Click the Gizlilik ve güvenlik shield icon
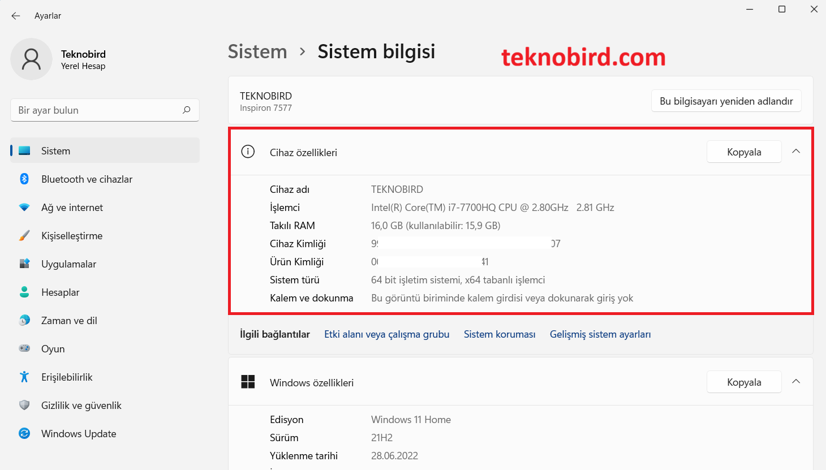 tap(24, 405)
